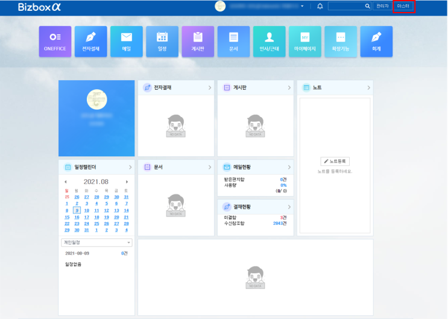This screenshot has height=319, width=448.
Task: Open the 개인일정 dropdown
Action: pyautogui.click(x=96, y=242)
